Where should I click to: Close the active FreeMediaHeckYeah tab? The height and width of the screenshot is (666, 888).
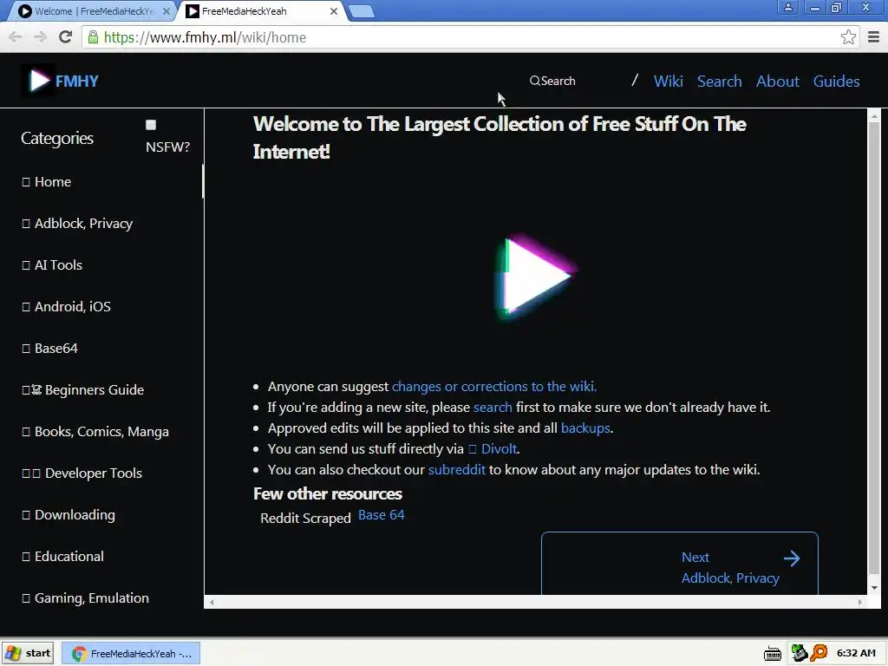click(x=334, y=10)
